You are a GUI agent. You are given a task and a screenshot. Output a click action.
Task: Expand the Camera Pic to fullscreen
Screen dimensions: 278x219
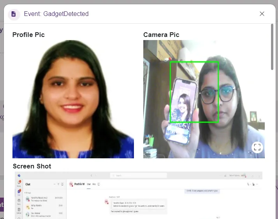[x=257, y=147]
